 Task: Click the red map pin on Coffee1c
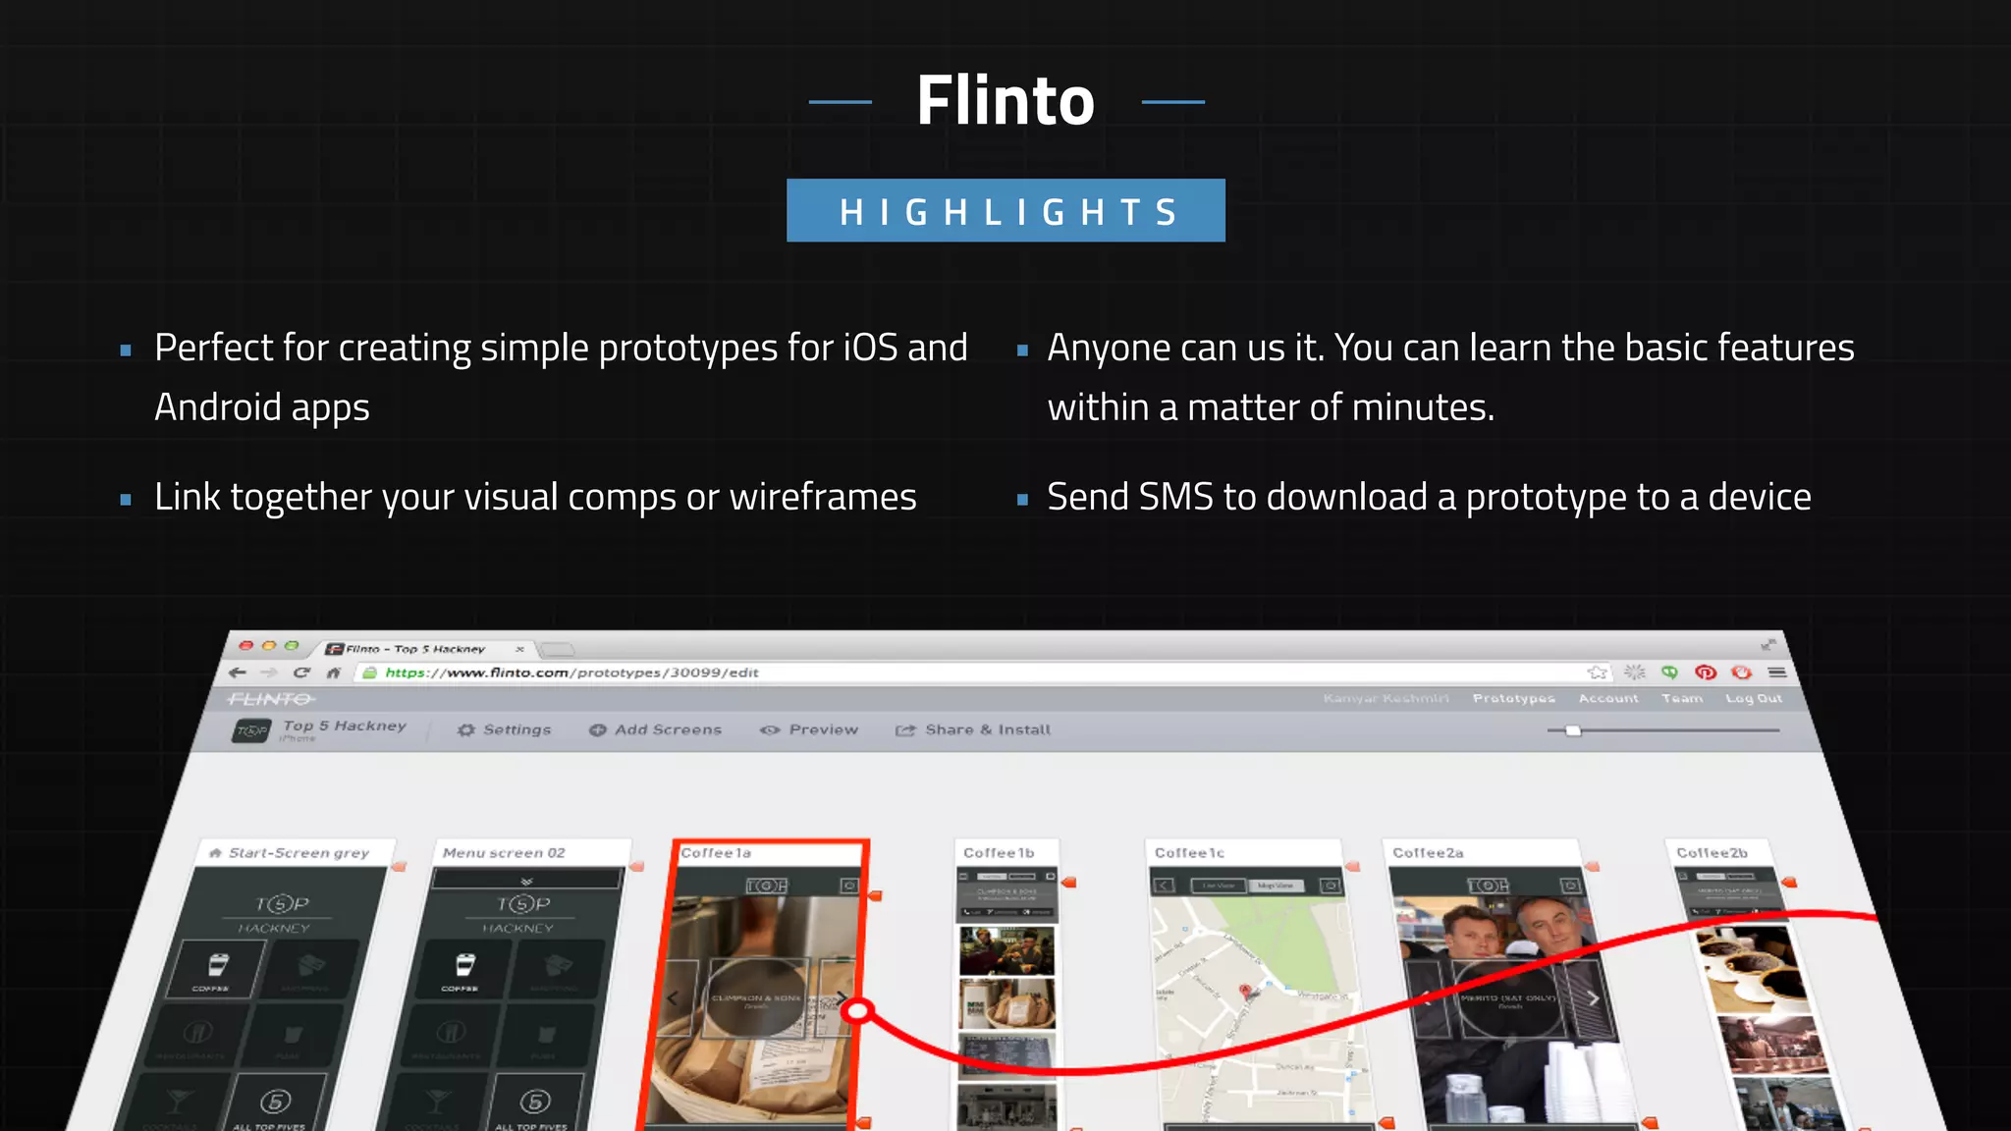click(1245, 991)
